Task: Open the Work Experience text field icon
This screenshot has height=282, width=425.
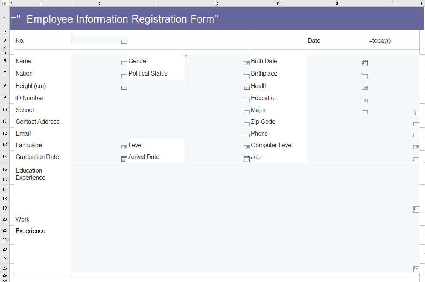Action: click(416, 269)
